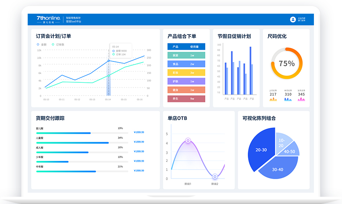342x204 pixels.
Task: Toggle the 订单数 legend series
Action: [x=58, y=44]
